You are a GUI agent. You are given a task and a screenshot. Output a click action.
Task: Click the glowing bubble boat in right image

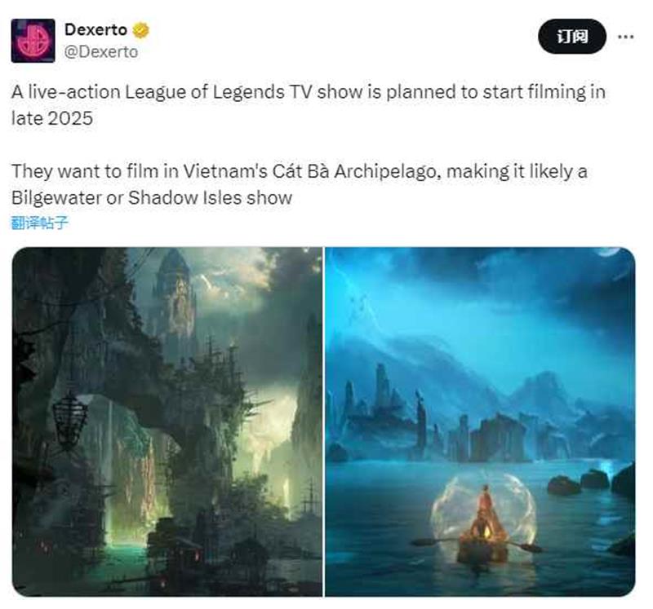coord(484,519)
